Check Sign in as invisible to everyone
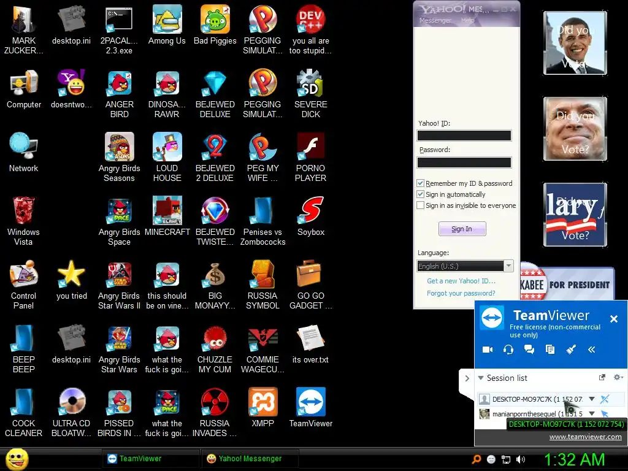The image size is (628, 471). pos(420,205)
